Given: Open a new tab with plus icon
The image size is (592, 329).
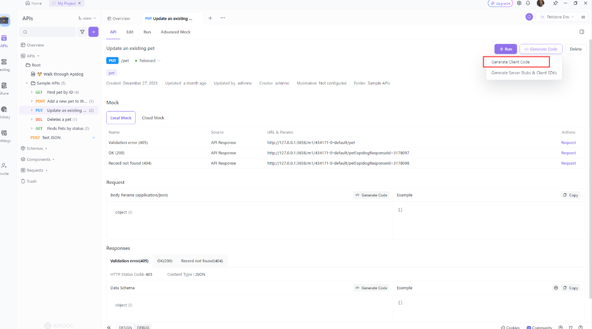Looking at the screenshot, I should [210, 18].
